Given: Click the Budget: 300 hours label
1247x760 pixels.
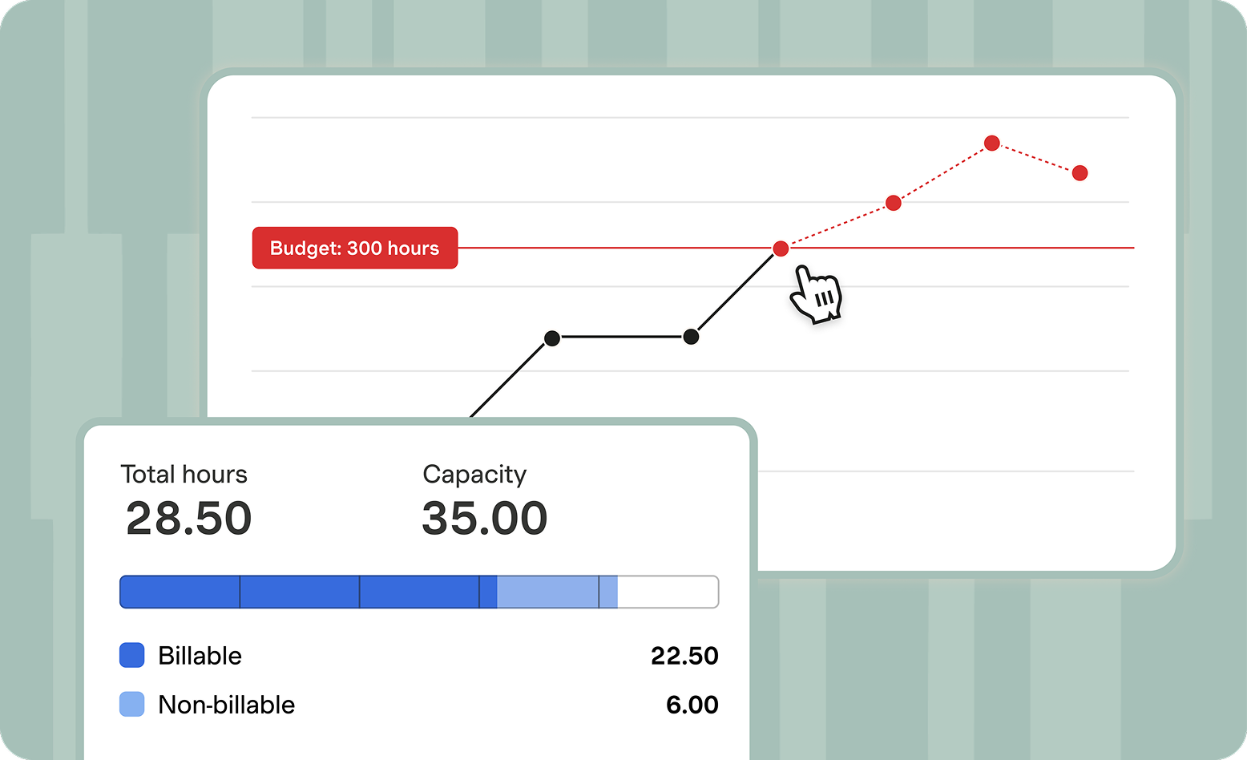Looking at the screenshot, I should tap(355, 249).
